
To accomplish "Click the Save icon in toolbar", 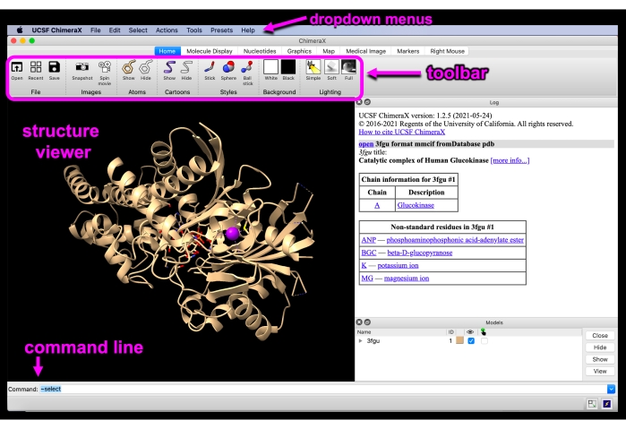I will pyautogui.click(x=54, y=67).
